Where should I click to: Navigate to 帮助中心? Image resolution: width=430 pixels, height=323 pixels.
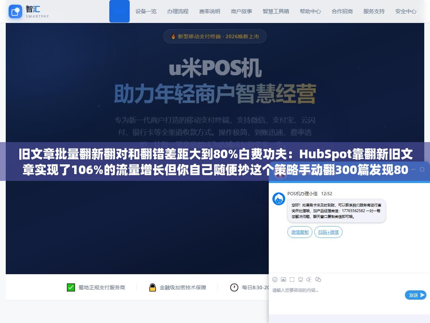pos(310,11)
